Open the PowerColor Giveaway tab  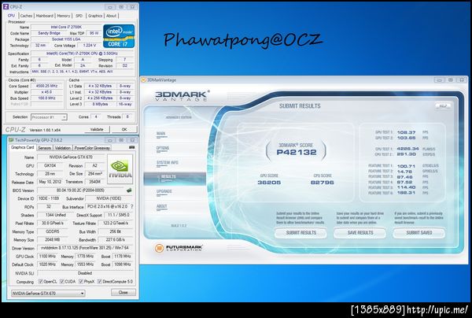[92, 148]
